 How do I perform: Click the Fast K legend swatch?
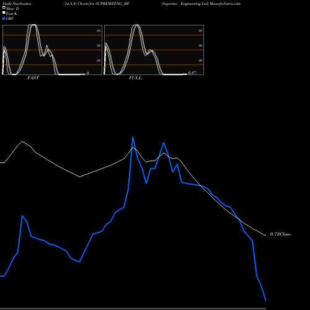tap(4, 12)
